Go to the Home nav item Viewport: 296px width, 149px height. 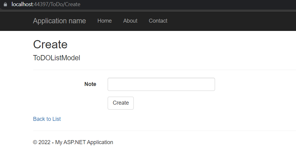105,21
